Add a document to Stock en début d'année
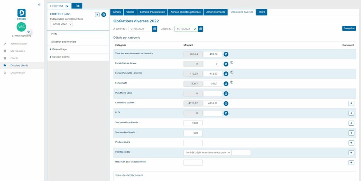The height and width of the screenshot is (181, 361). point(351,123)
